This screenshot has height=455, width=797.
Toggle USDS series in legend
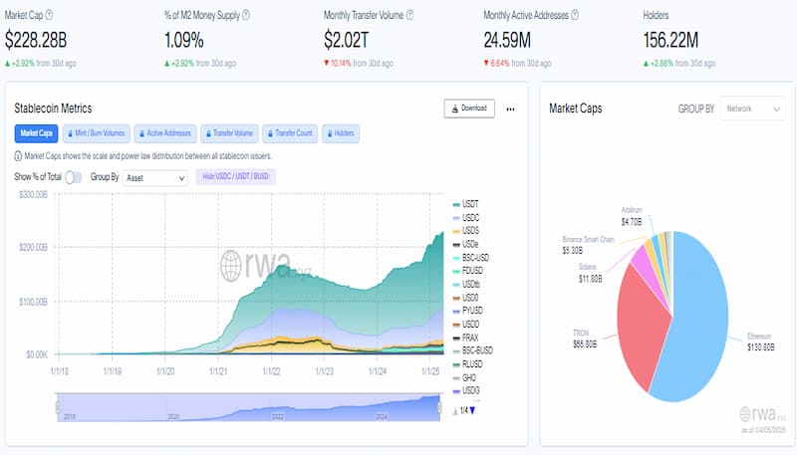pyautogui.click(x=465, y=231)
